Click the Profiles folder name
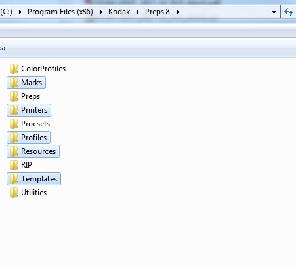This screenshot has width=296, height=266. (34, 138)
